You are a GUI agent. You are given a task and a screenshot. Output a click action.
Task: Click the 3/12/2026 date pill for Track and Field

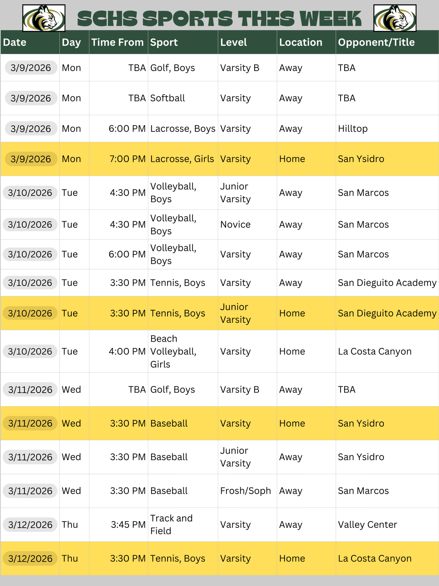click(x=31, y=525)
